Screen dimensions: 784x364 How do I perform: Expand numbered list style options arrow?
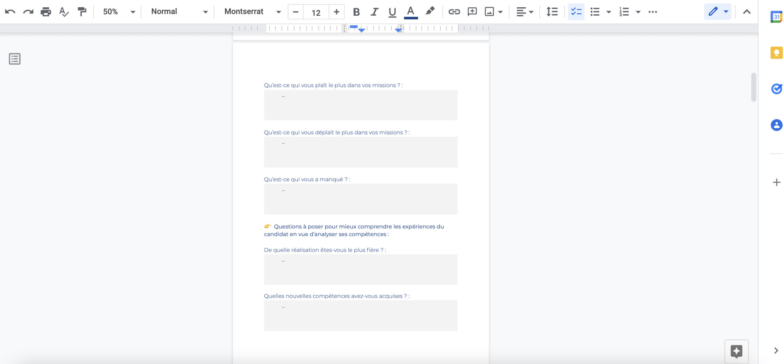pos(638,12)
